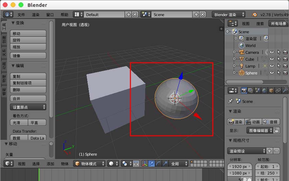Expand the 渲染层 entry in outliner
The image size is (289, 181).
(236, 38)
